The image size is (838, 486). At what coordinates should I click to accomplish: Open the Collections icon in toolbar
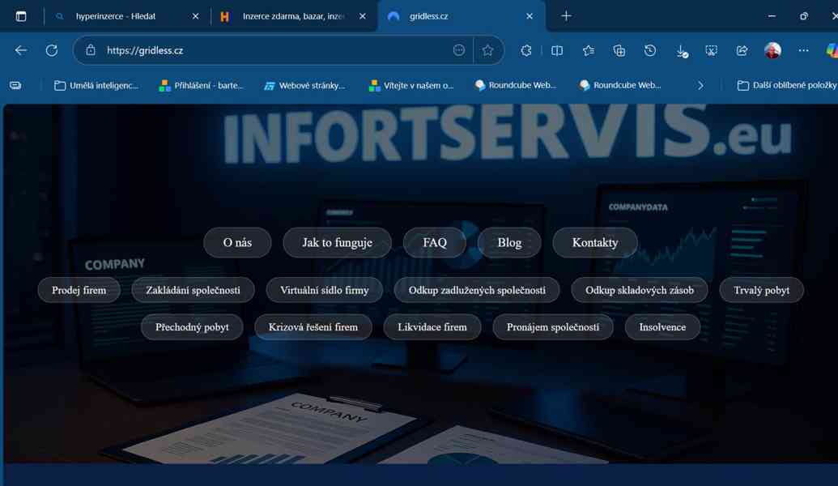pyautogui.click(x=619, y=50)
